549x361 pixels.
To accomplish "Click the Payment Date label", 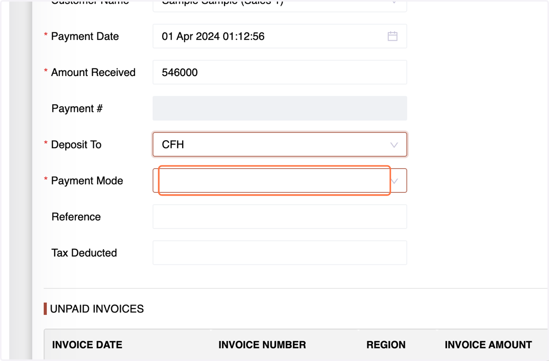I will coord(85,36).
